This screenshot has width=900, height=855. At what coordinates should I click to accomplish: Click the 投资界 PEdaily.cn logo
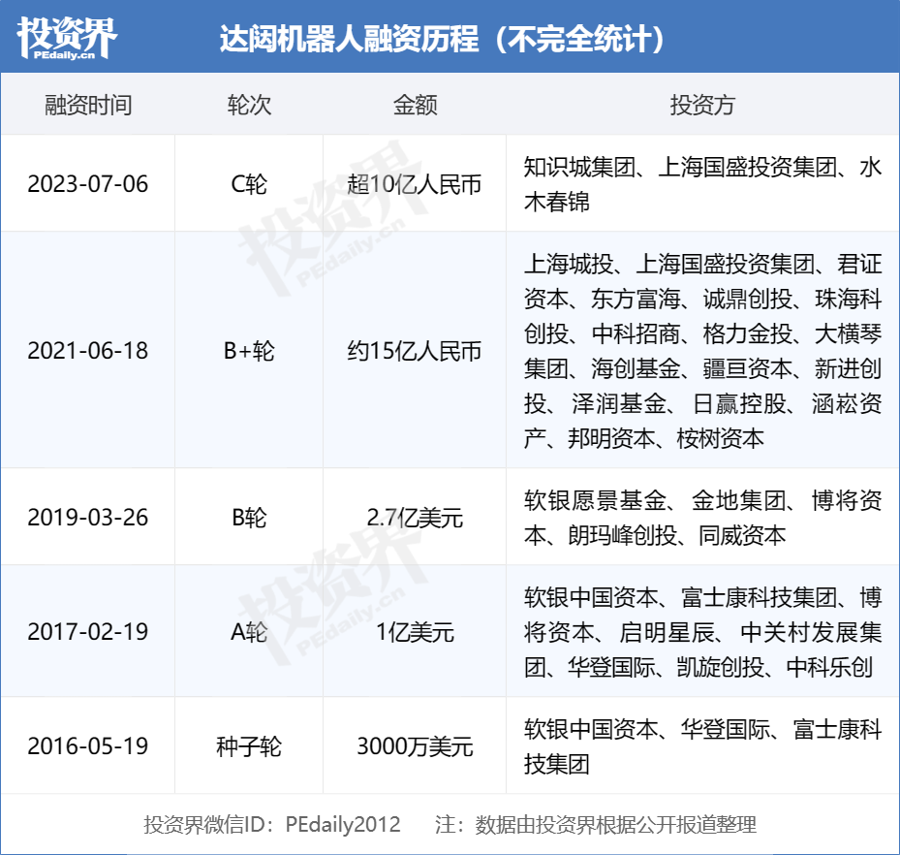pyautogui.click(x=67, y=38)
